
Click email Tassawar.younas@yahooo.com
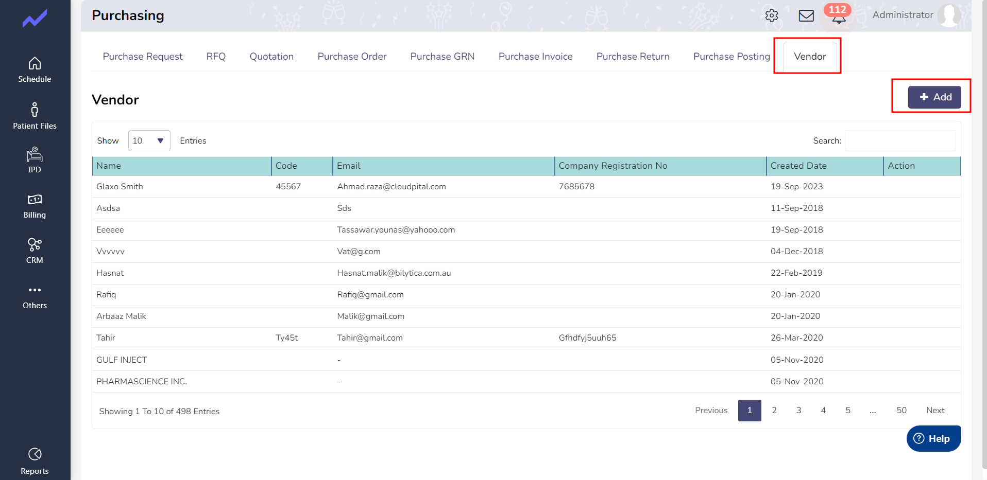[396, 229]
